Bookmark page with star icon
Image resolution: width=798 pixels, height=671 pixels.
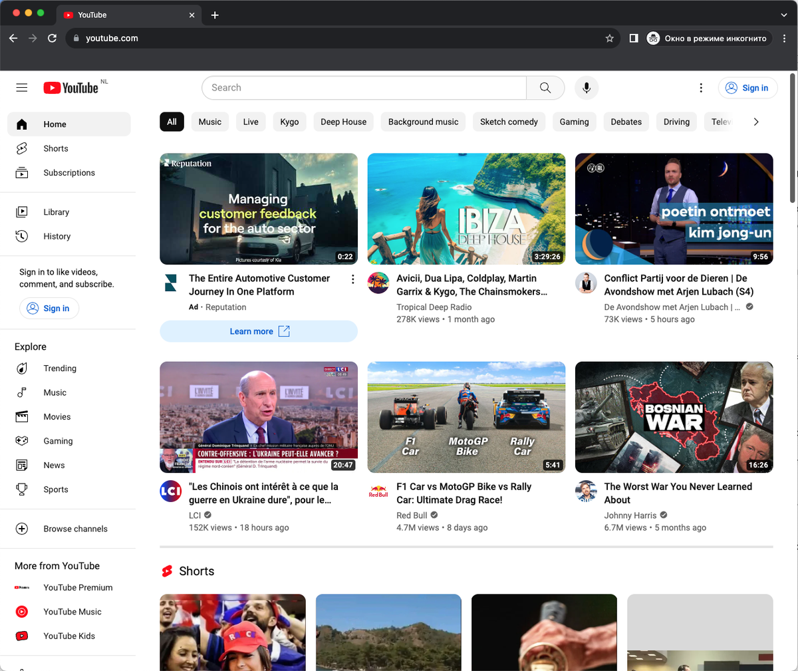609,38
